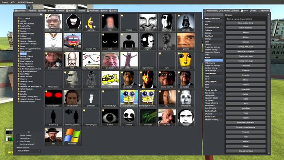
Task: Pick the red-eyed Palestine Demon nextbot
Action: (x=53, y=98)
